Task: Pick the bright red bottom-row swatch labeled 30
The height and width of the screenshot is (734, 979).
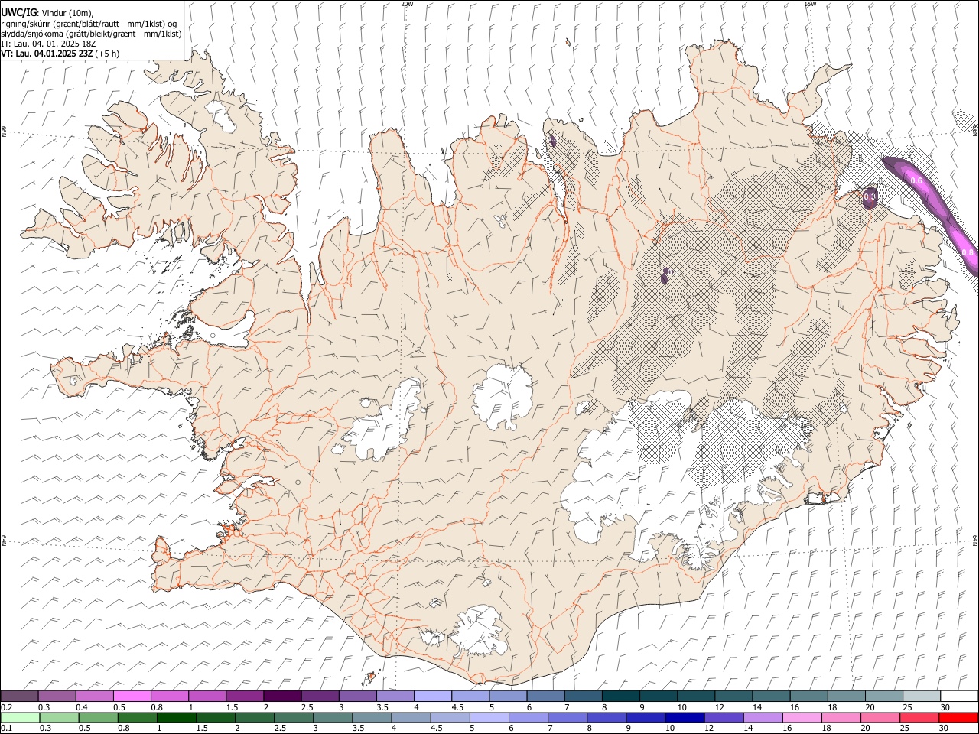Action: 958,717
